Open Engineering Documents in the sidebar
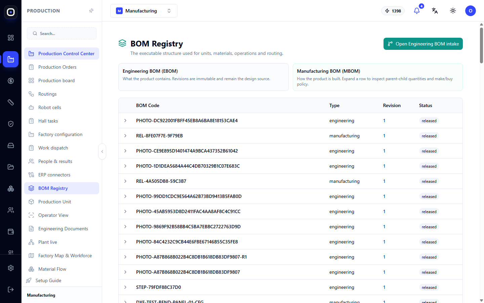The height and width of the screenshot is (303, 484). point(62,229)
